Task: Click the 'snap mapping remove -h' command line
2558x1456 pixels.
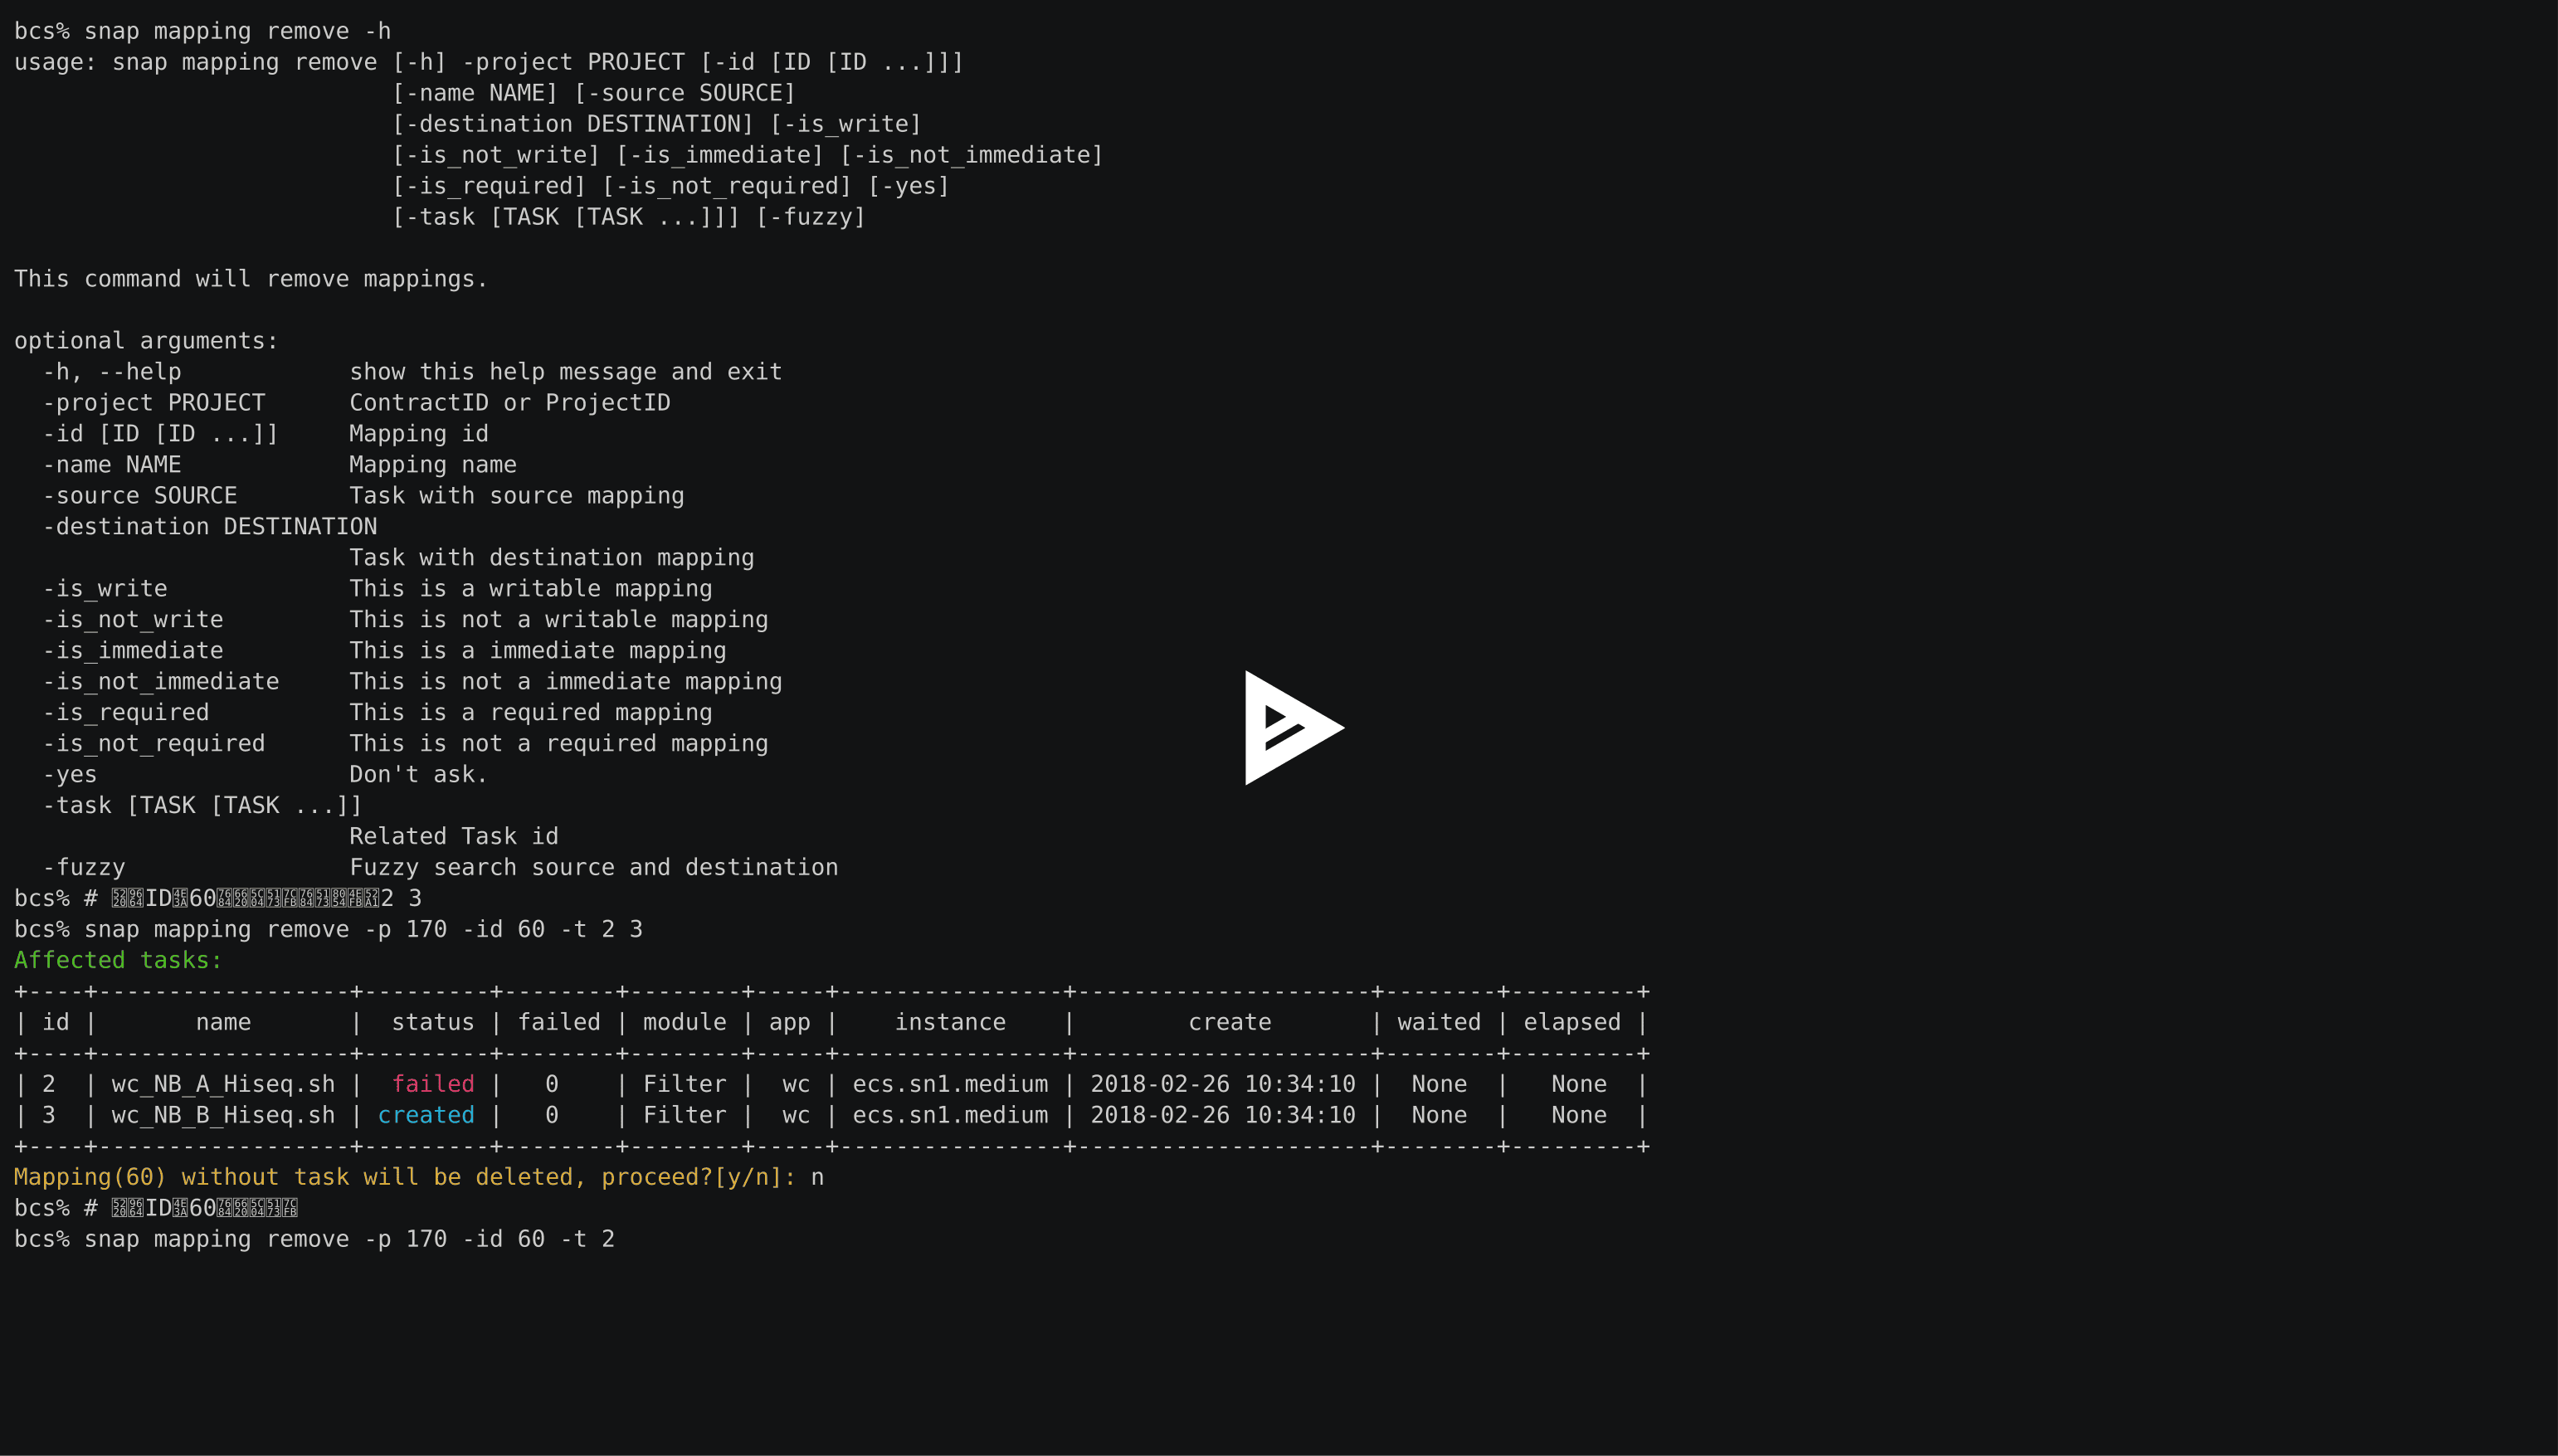Action: point(202,31)
